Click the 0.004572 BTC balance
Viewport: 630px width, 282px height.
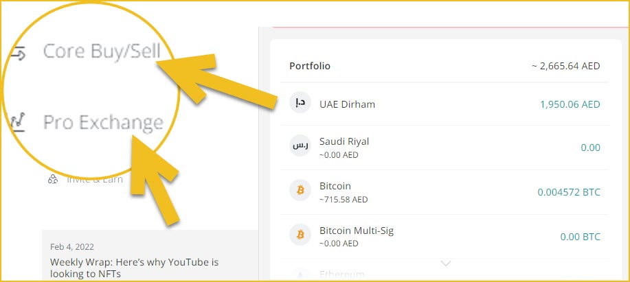569,192
